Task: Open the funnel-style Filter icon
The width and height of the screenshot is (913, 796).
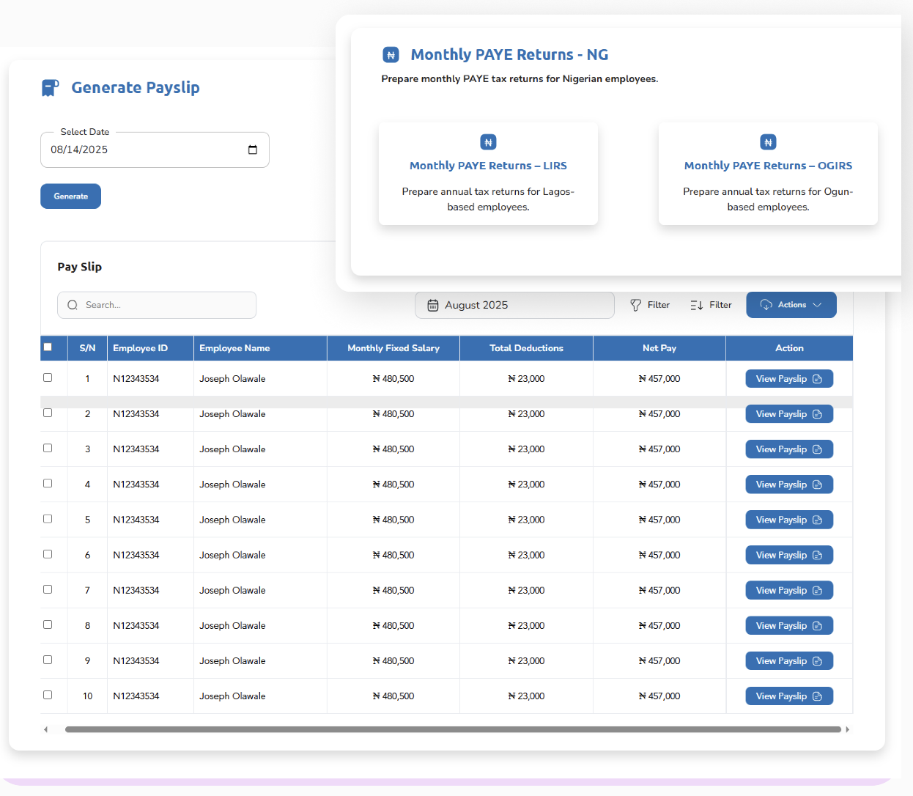Action: [637, 304]
